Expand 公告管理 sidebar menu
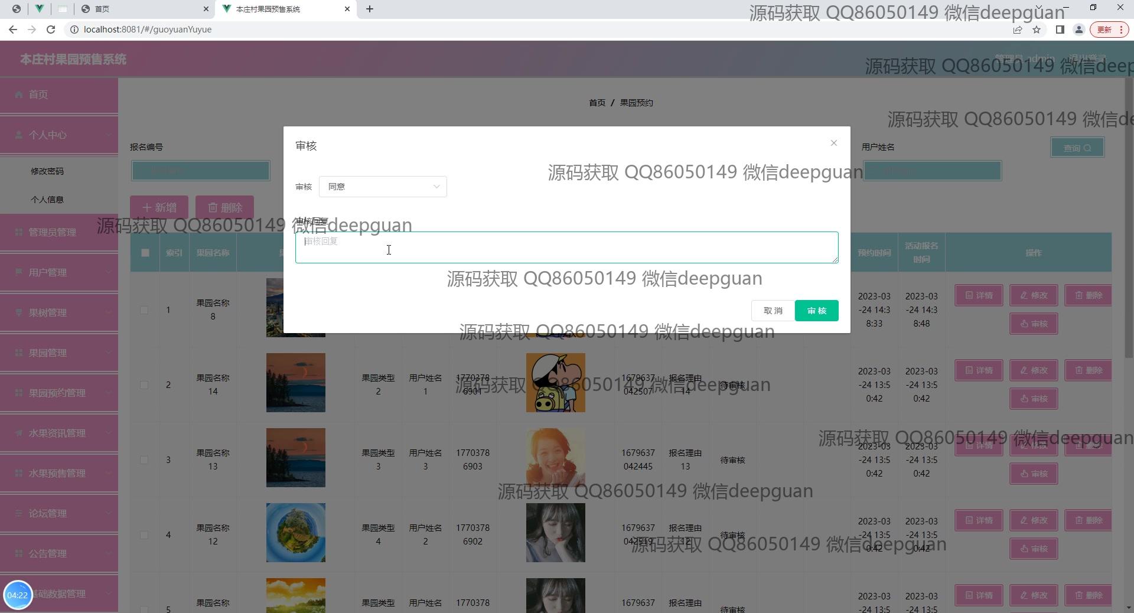The width and height of the screenshot is (1134, 613). 59,554
